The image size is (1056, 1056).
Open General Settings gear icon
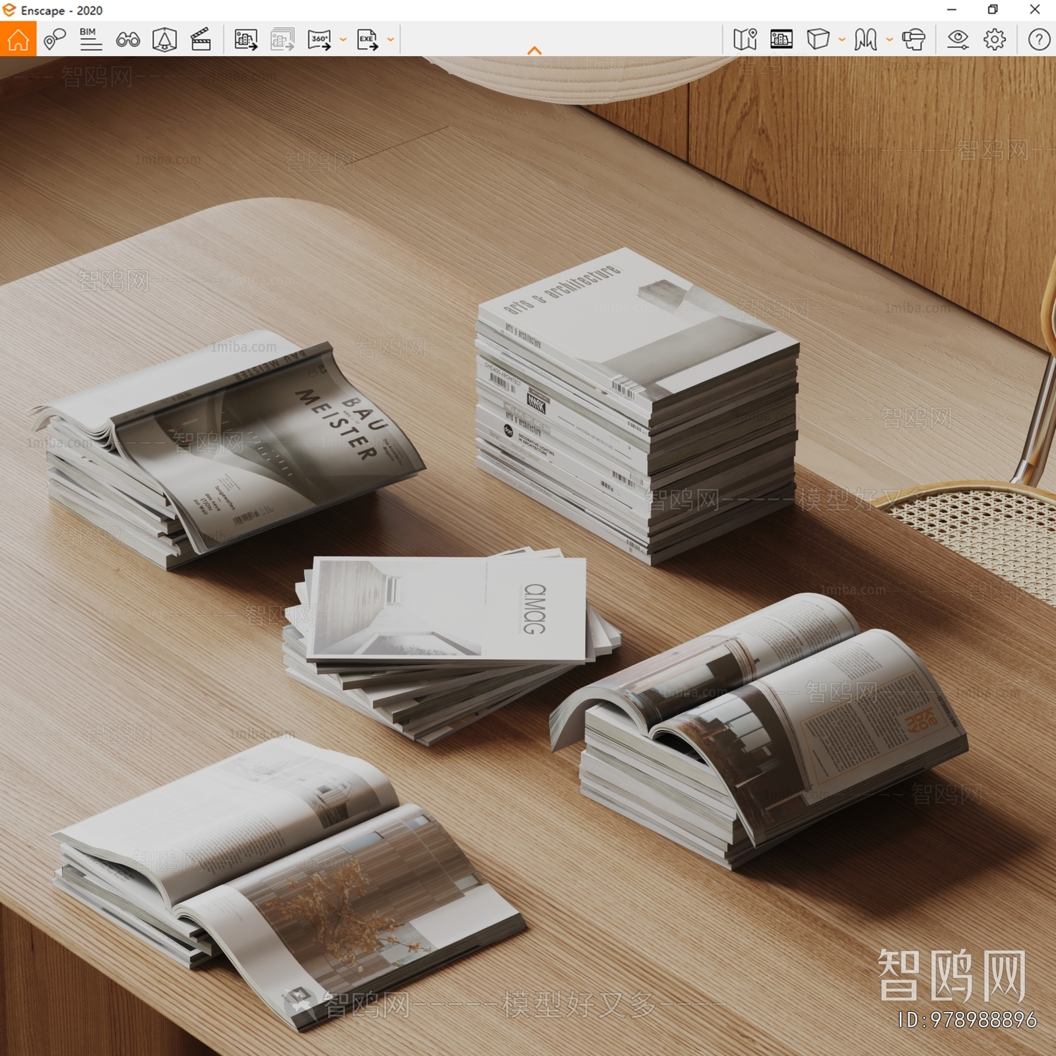point(995,40)
